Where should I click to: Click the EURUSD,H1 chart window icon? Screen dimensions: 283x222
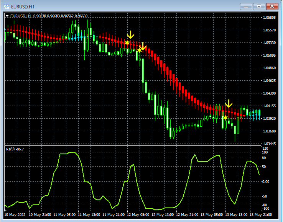(7, 7)
